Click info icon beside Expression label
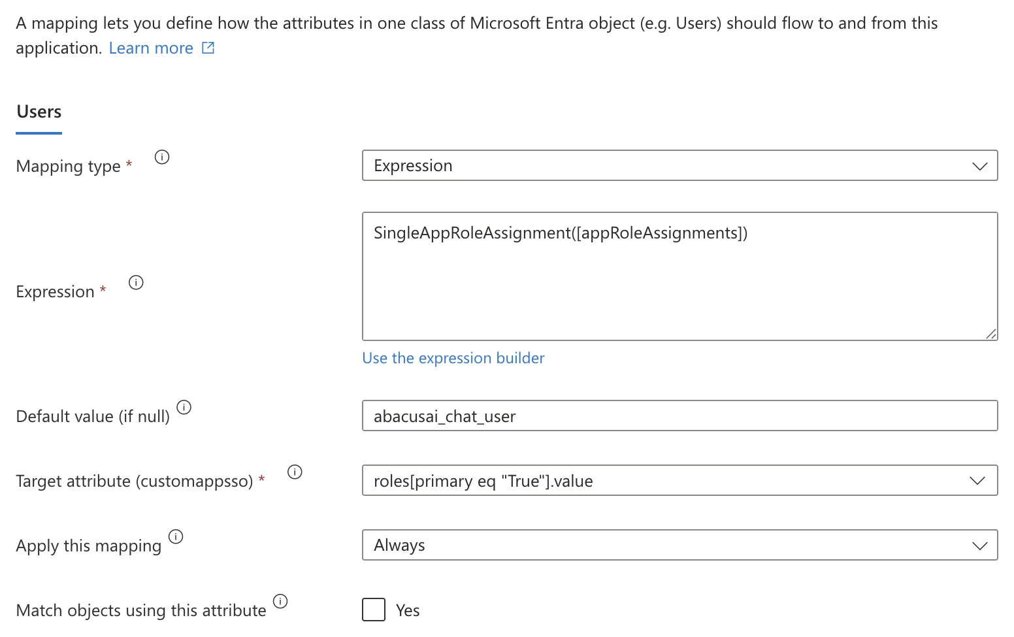Viewport: 1014px width, 637px height. coord(136,282)
